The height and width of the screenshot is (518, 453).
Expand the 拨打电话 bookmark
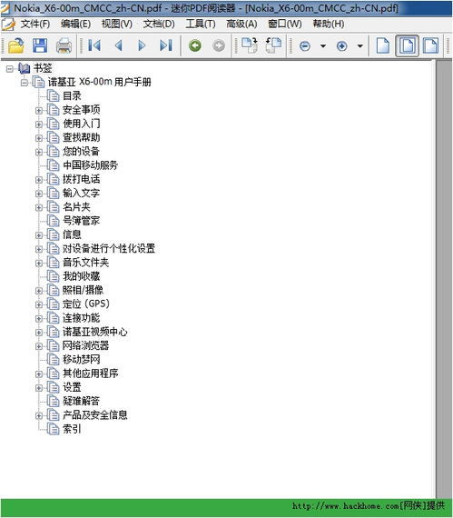tap(39, 180)
